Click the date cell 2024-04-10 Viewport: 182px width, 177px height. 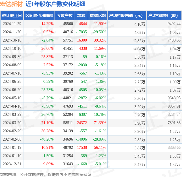[12, 106]
